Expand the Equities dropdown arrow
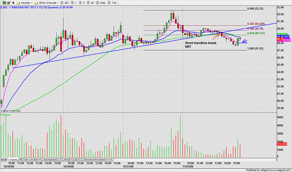The height and width of the screenshot is (172, 292). coord(32,3)
